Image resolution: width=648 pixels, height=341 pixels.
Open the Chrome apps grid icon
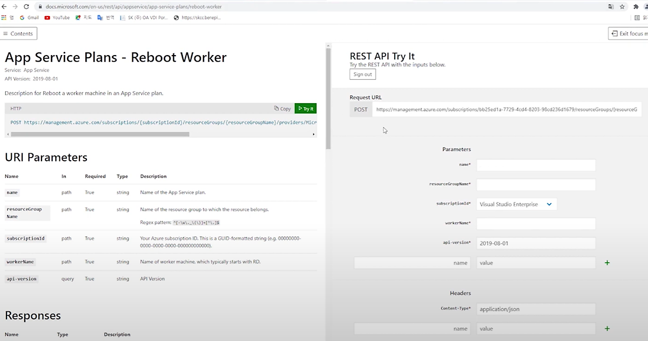(4, 17)
